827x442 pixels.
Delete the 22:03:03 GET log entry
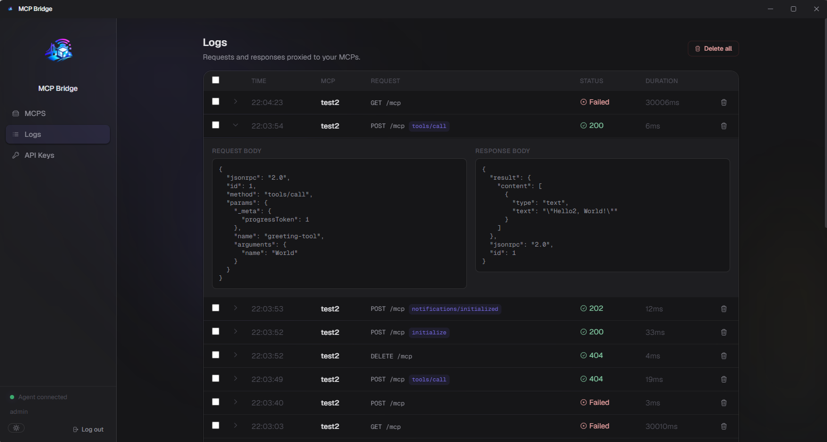724,426
